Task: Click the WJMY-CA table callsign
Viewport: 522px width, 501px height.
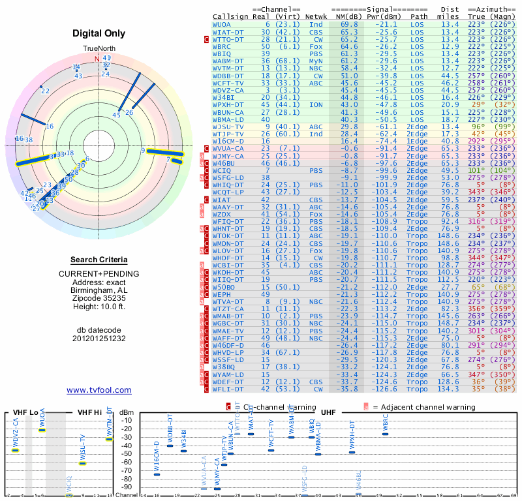Action: [x=228, y=156]
